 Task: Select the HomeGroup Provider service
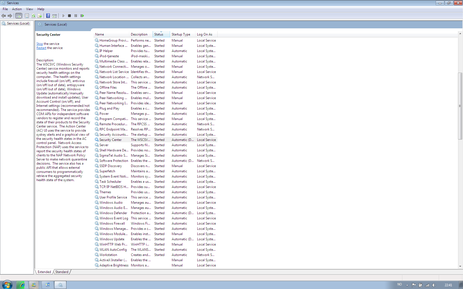[x=156, y=40]
